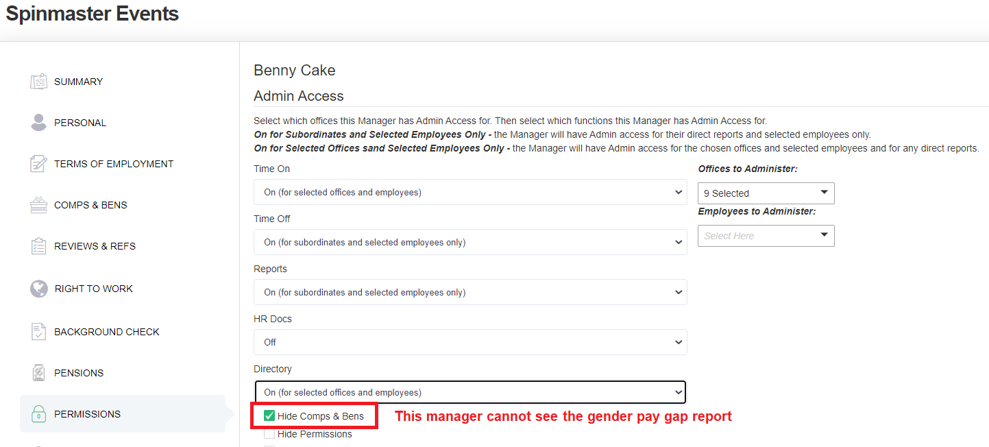Click the Summary clipboard icon
This screenshot has width=989, height=447.
point(38,82)
